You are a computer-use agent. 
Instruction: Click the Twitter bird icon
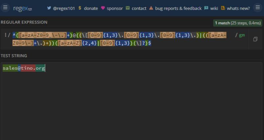pyautogui.click(x=49, y=8)
